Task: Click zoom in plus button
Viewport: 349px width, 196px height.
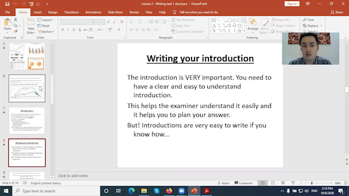Action: click(x=331, y=183)
